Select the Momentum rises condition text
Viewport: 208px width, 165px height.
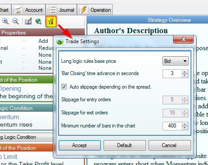click(x=16, y=125)
